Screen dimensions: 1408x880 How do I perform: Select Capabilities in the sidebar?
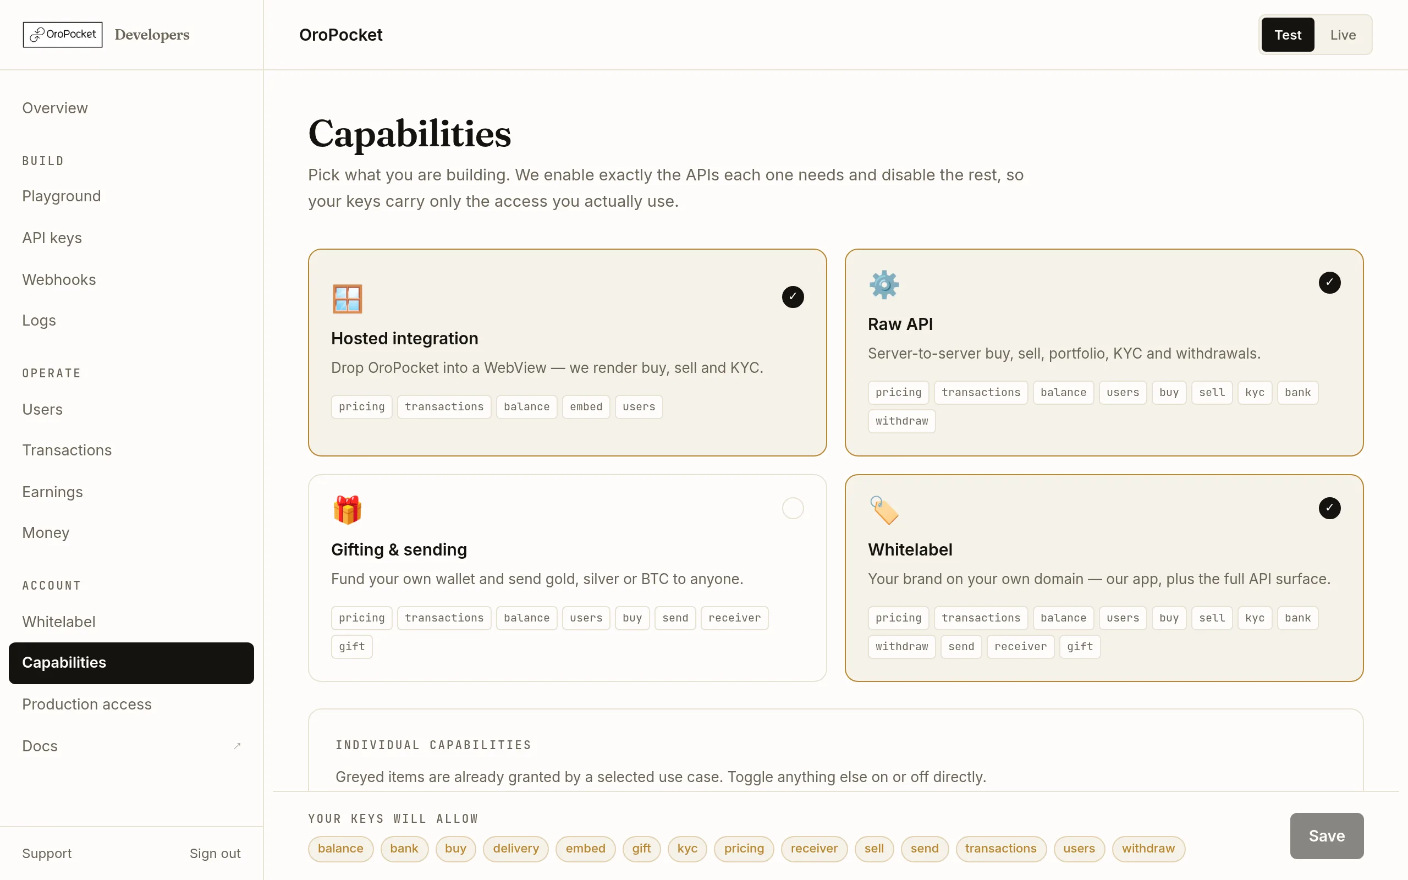coord(131,663)
